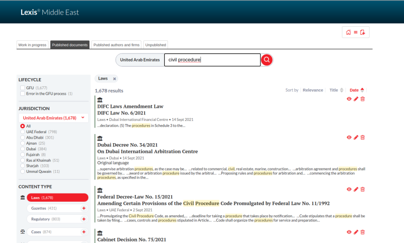Open United Arab Emirates search scope selector
Viewport: 404px width, 243px height.
(140, 60)
